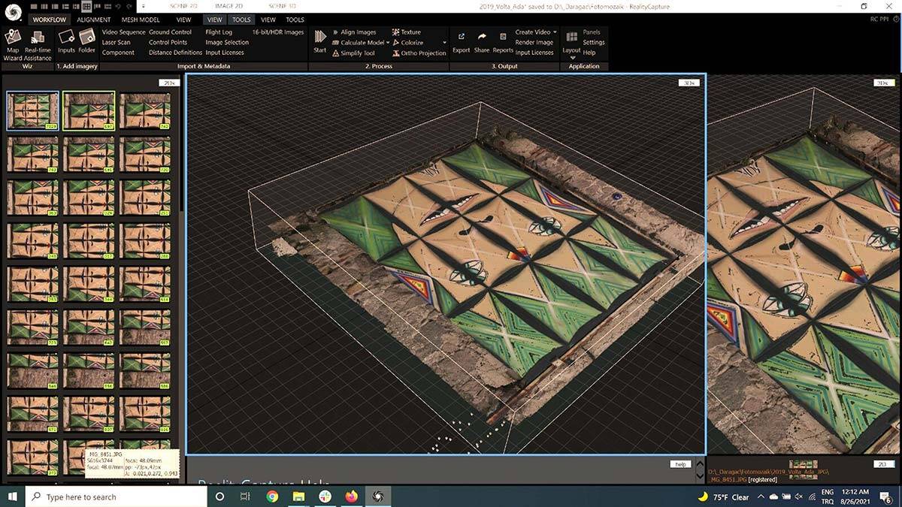This screenshot has width=902, height=507.
Task: Expand the Calculate Model dropdown
Action: pyautogui.click(x=388, y=43)
